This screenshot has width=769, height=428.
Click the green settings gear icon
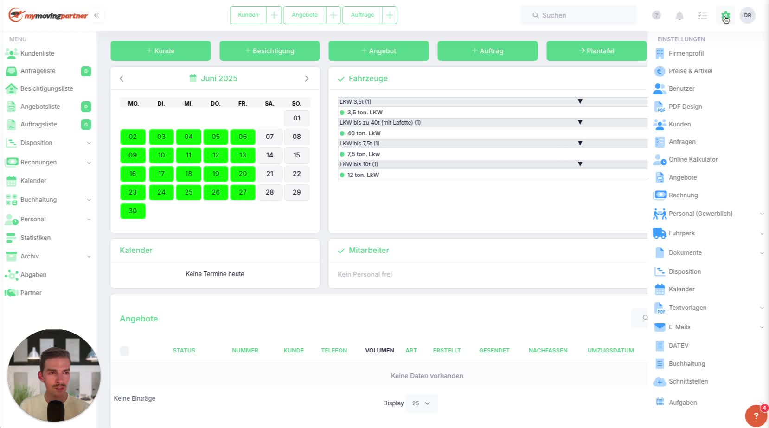click(725, 16)
